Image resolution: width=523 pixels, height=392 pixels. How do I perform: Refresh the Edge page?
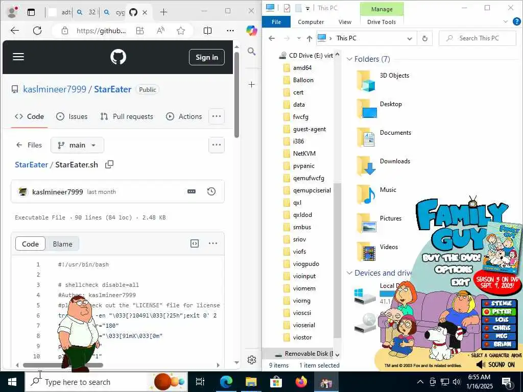click(x=37, y=31)
